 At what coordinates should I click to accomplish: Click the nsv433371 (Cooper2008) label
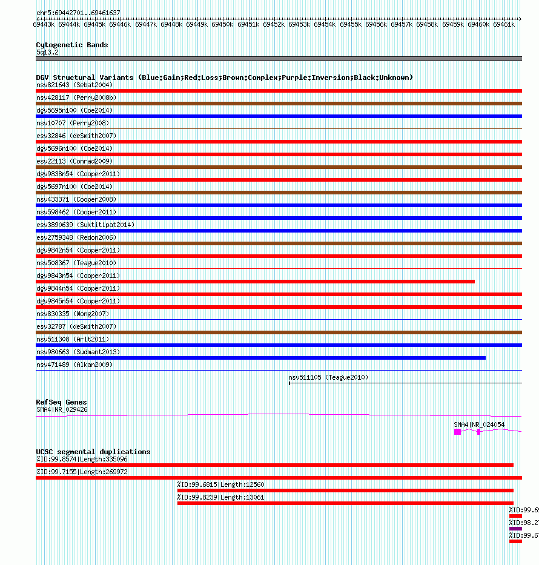76,199
